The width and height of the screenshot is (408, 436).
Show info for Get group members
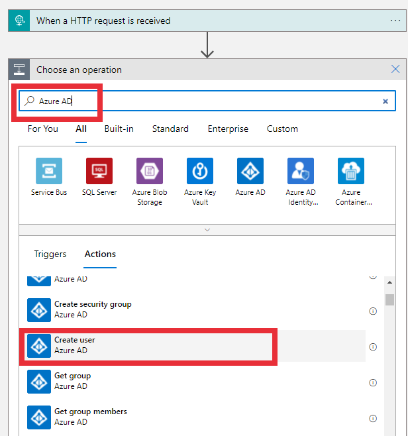(373, 418)
